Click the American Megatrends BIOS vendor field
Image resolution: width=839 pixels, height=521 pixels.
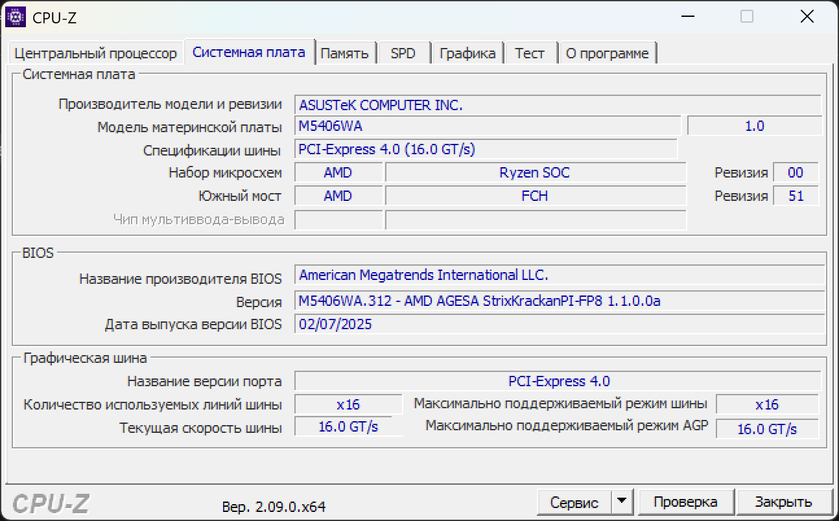[559, 275]
